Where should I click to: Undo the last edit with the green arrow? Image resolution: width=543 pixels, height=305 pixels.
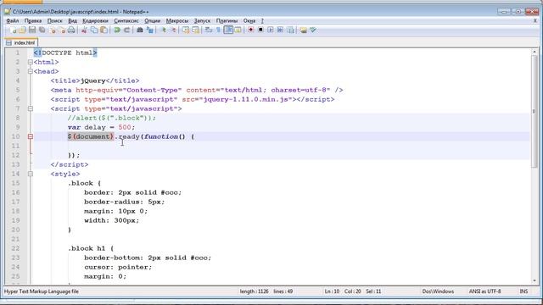[x=117, y=30]
